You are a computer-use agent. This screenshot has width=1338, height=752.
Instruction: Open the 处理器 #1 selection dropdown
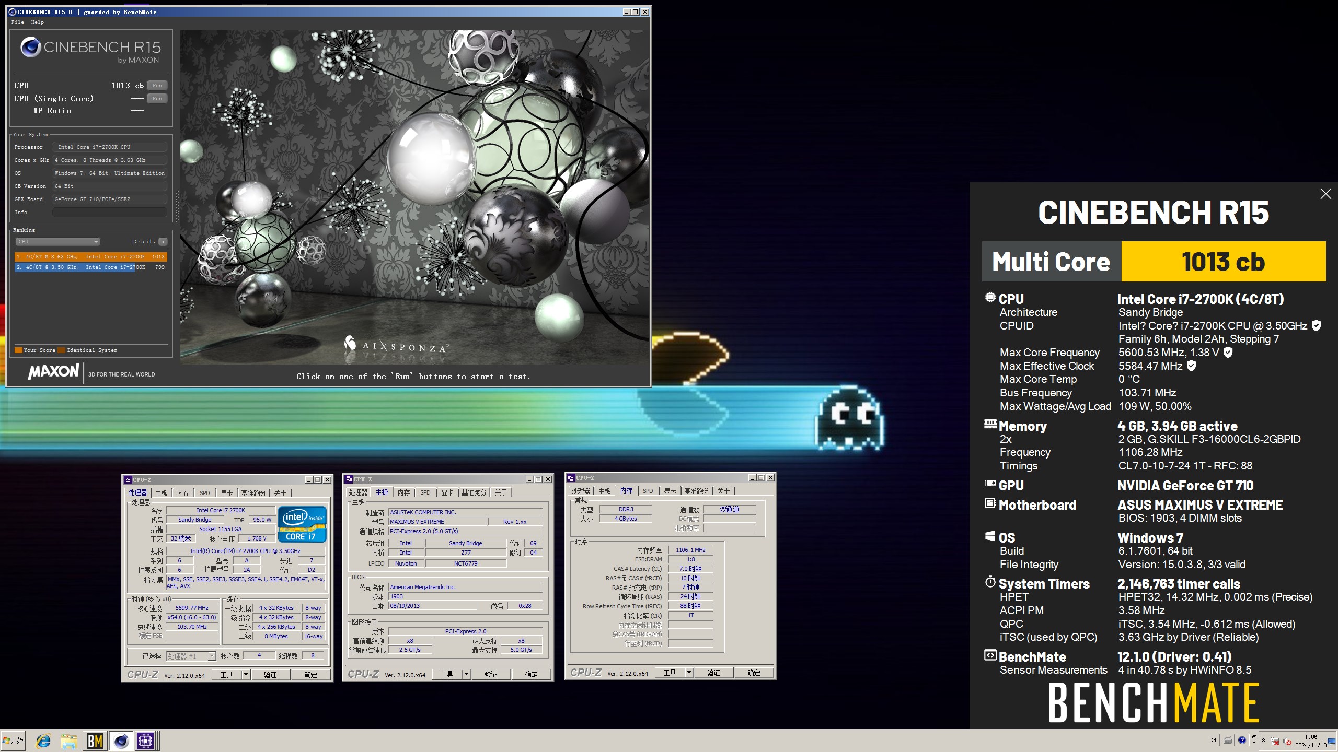coord(191,656)
